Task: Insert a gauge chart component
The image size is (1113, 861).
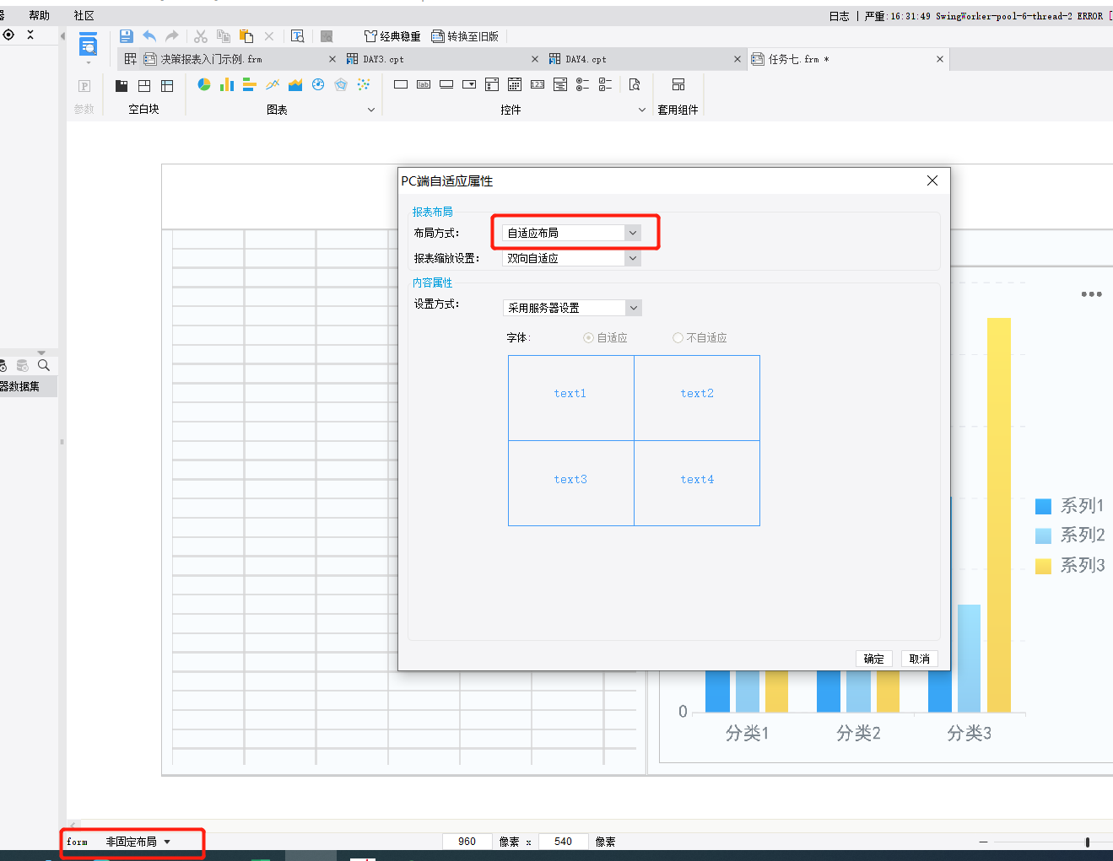Action: [318, 84]
